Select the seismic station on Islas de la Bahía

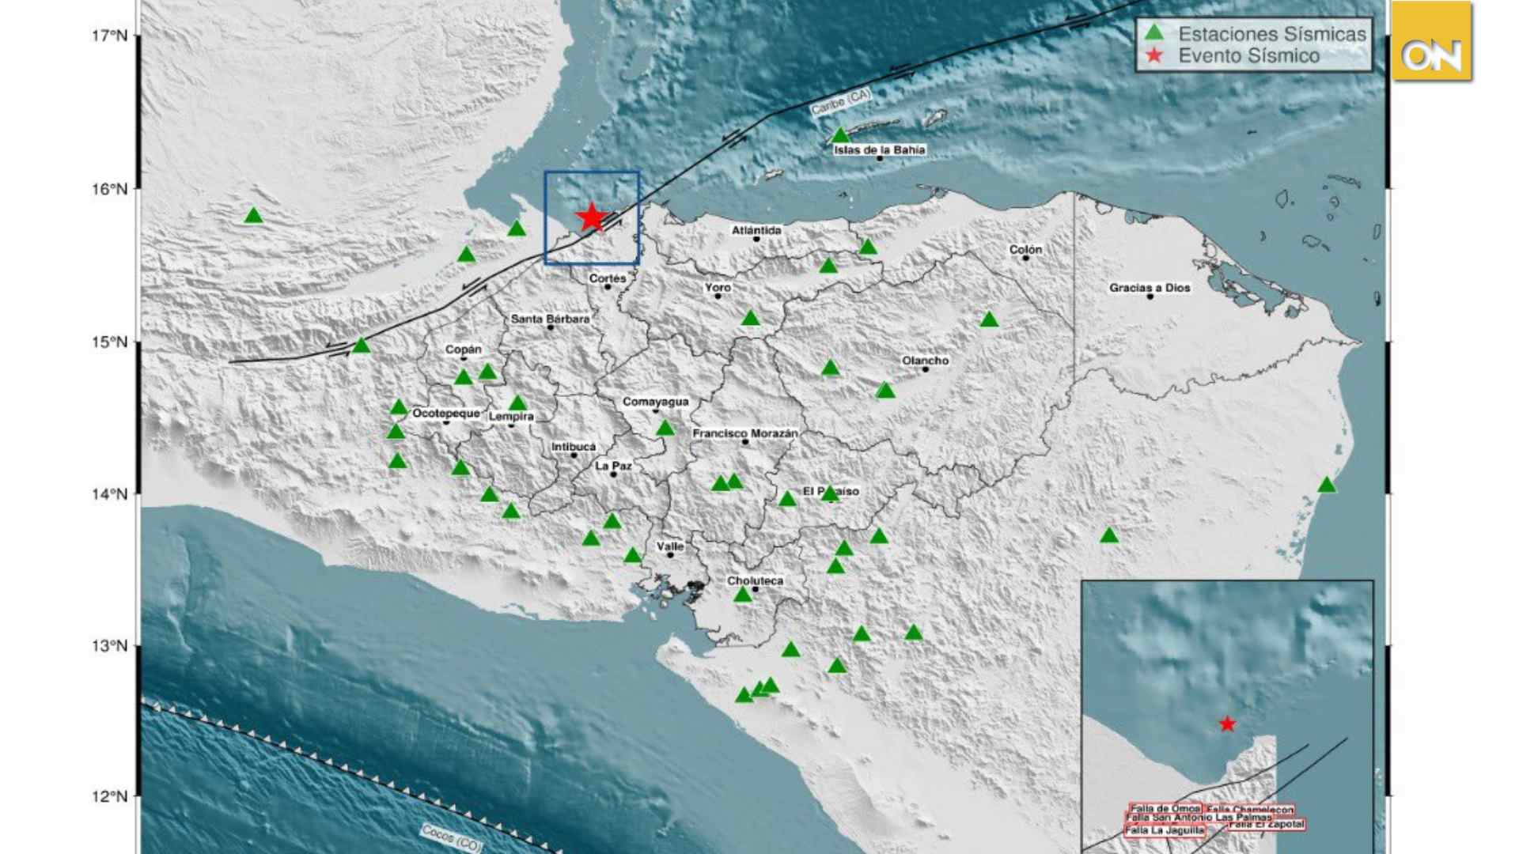[x=840, y=136]
